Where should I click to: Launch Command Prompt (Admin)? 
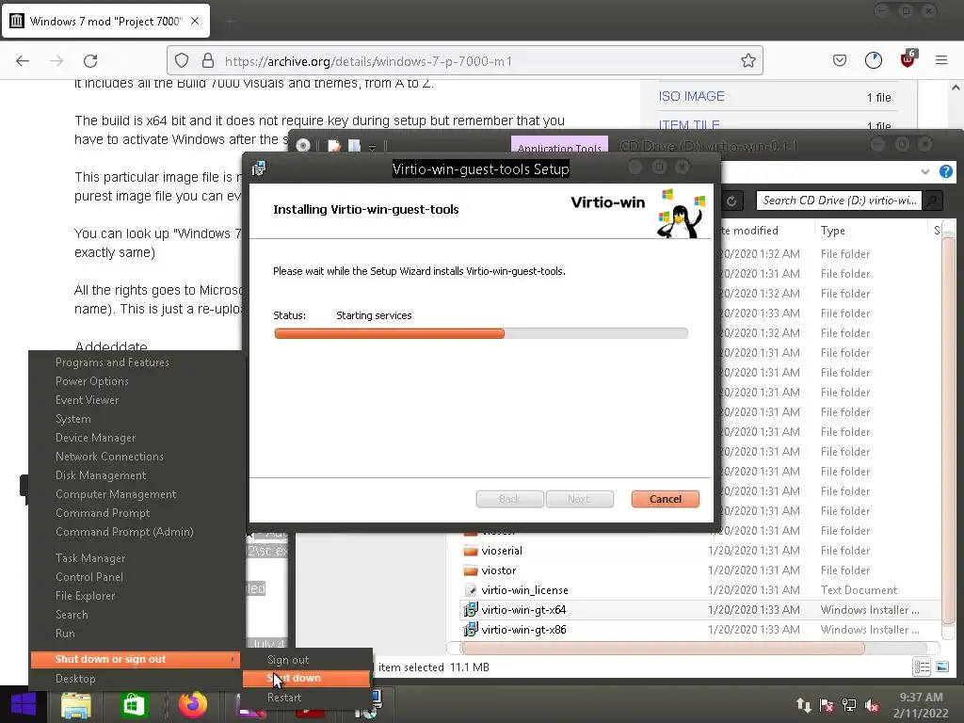pyautogui.click(x=125, y=532)
